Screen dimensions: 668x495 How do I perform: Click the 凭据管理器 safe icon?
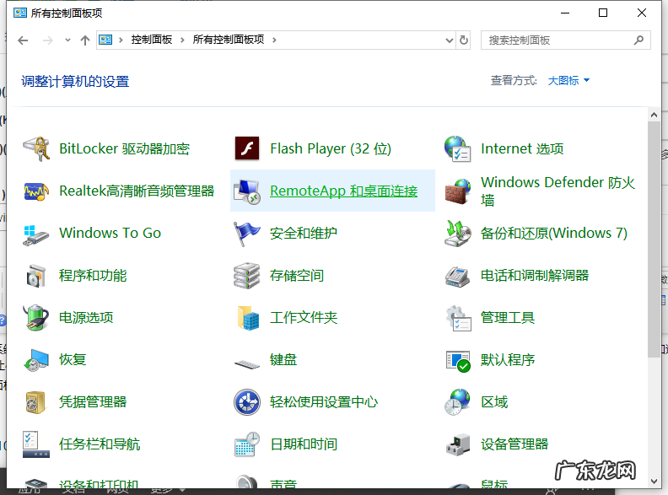coord(35,402)
